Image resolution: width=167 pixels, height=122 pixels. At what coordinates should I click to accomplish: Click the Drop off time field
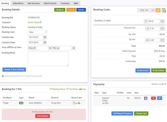[42, 48]
